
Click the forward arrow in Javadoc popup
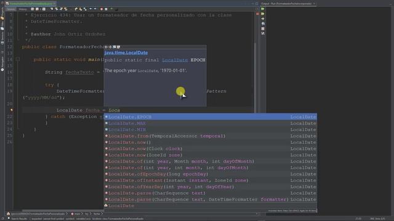[x=110, y=47]
